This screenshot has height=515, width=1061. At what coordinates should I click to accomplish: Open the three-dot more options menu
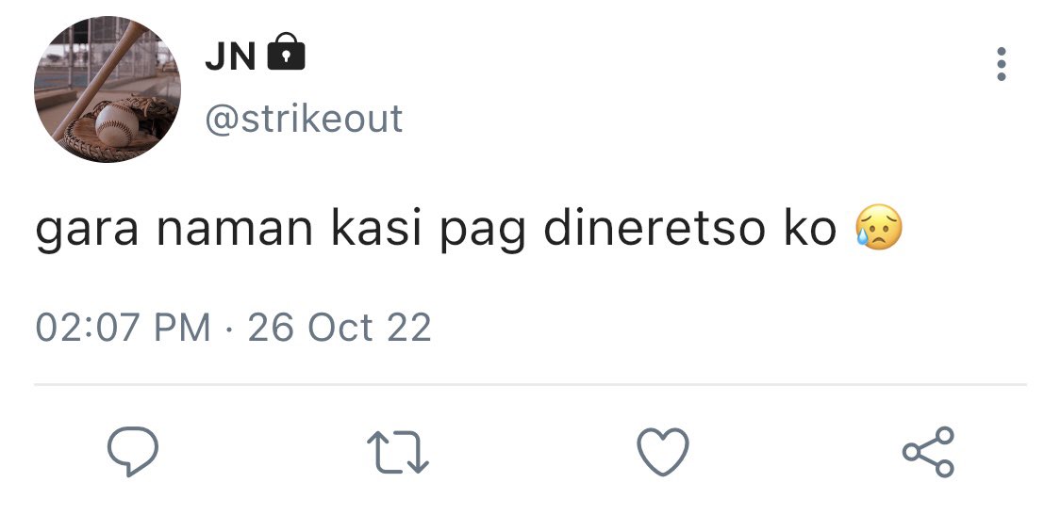click(x=1002, y=64)
